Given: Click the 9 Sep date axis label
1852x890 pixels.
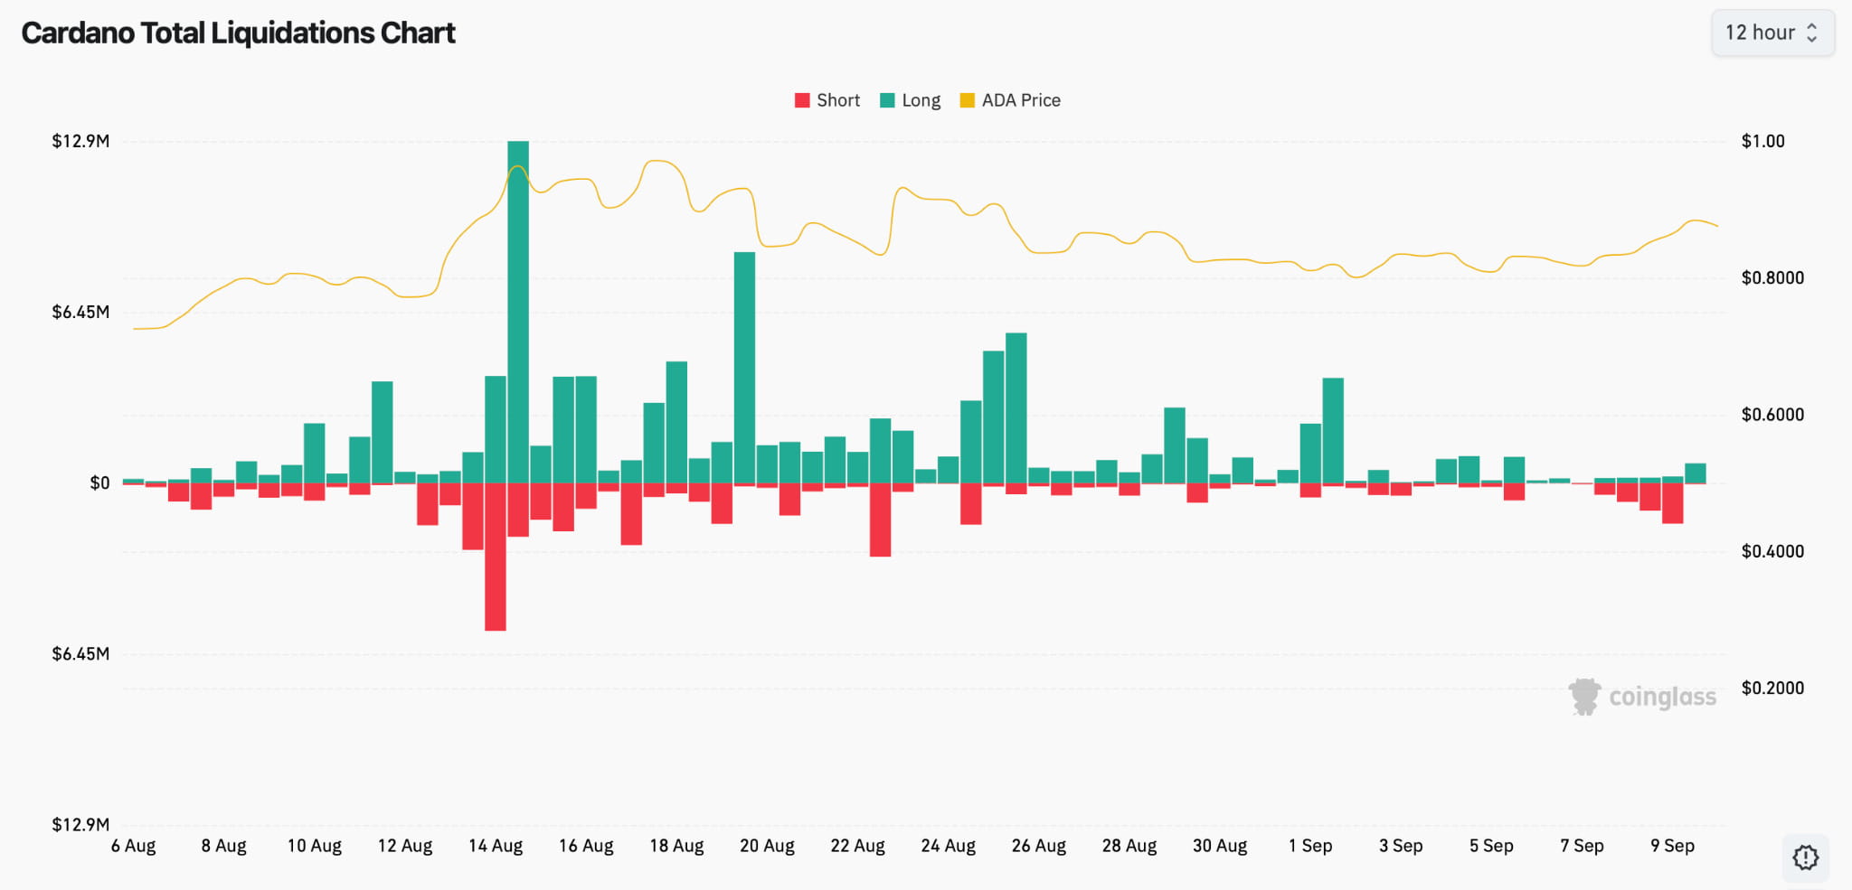Looking at the screenshot, I should [x=1672, y=846].
